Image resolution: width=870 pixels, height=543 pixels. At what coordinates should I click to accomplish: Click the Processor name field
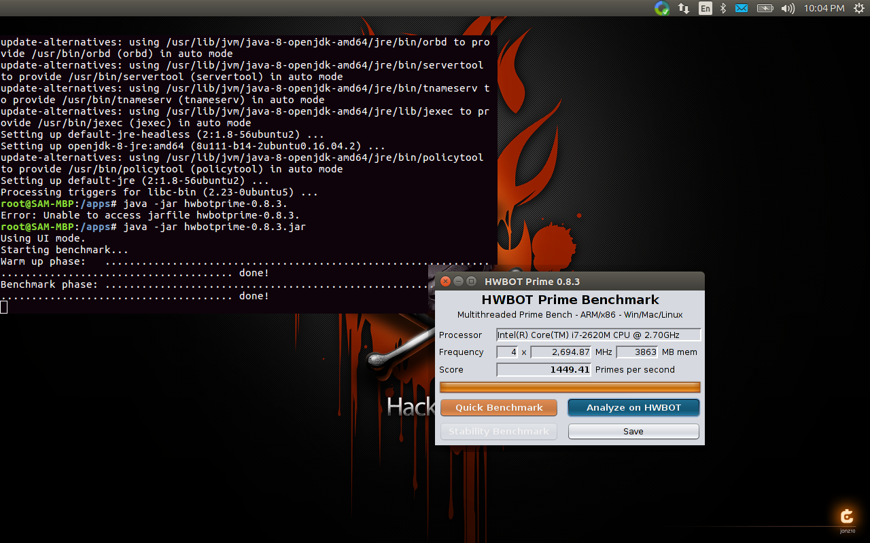tap(598, 335)
